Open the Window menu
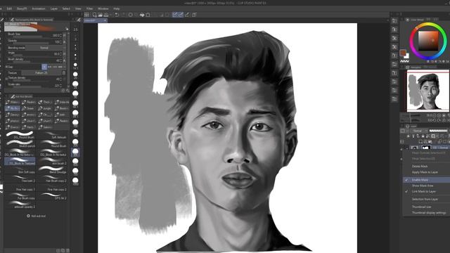Viewport: 450px width, 253px height. pos(103,8)
